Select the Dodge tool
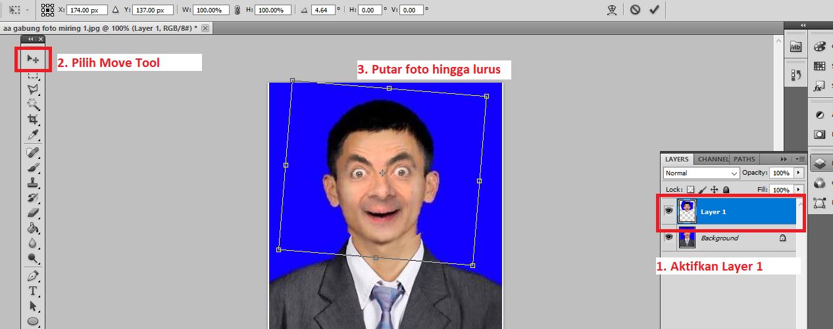833x329 pixels. (x=33, y=258)
